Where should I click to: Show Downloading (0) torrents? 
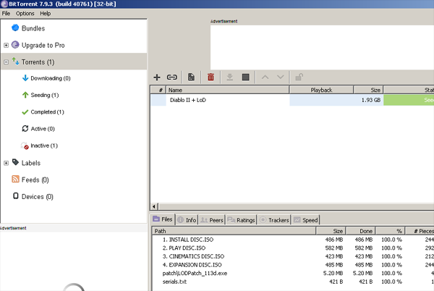pyautogui.click(x=51, y=78)
